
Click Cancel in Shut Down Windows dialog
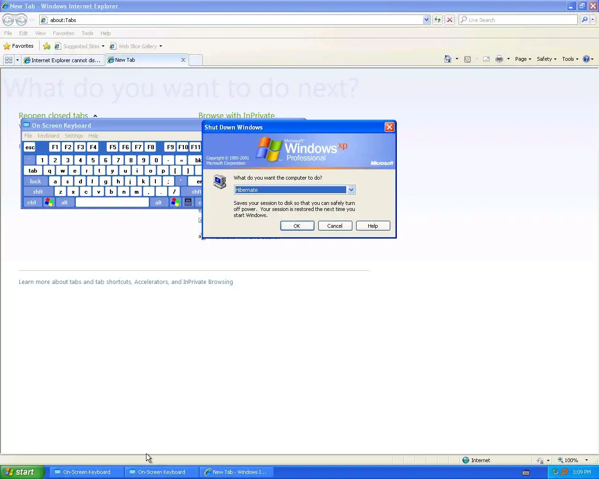click(x=335, y=226)
